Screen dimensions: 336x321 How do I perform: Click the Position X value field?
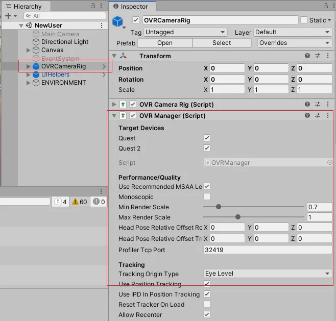tap(227, 68)
